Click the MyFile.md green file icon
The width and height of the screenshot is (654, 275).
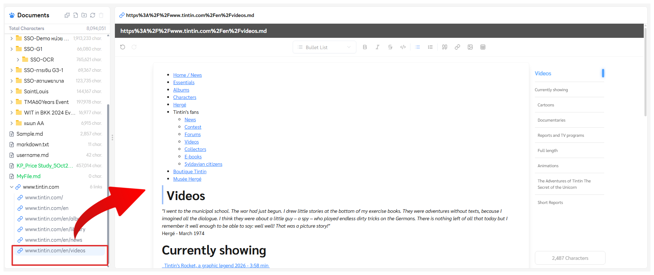click(x=12, y=176)
